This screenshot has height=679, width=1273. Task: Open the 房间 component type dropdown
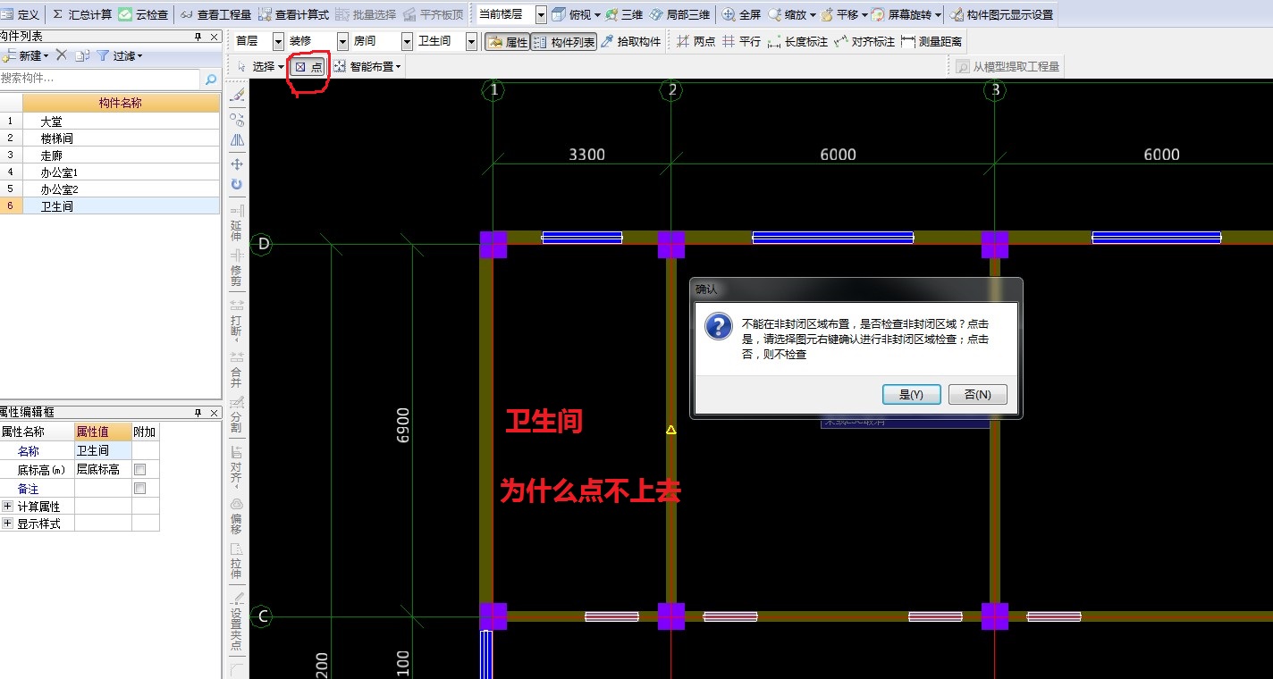407,41
